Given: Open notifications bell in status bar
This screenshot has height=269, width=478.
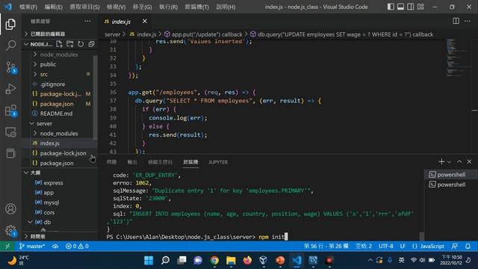Looking at the screenshot, I should pyautogui.click(x=468, y=246).
